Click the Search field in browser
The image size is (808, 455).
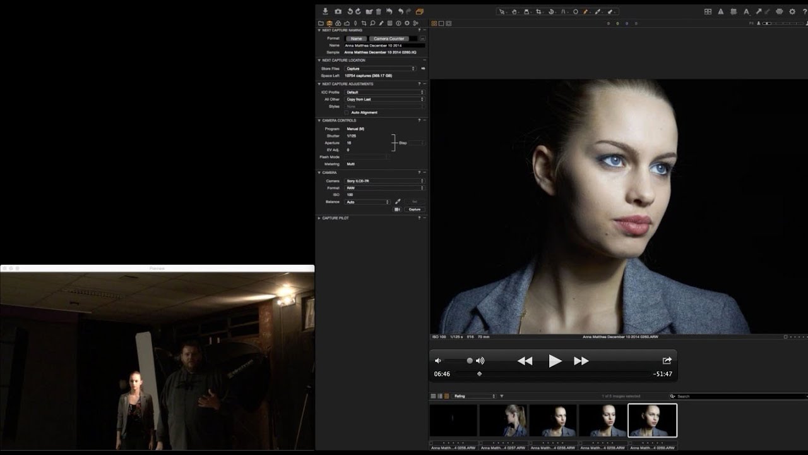point(738,396)
